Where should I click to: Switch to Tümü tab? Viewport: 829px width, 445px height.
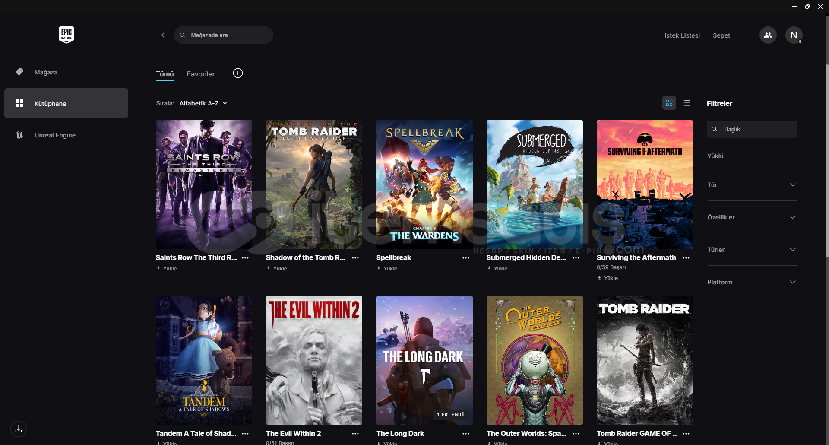[x=165, y=74]
